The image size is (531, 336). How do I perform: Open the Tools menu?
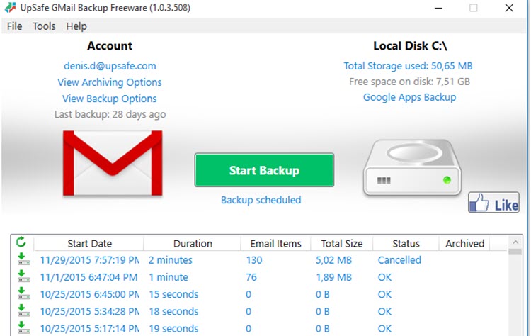(x=44, y=26)
